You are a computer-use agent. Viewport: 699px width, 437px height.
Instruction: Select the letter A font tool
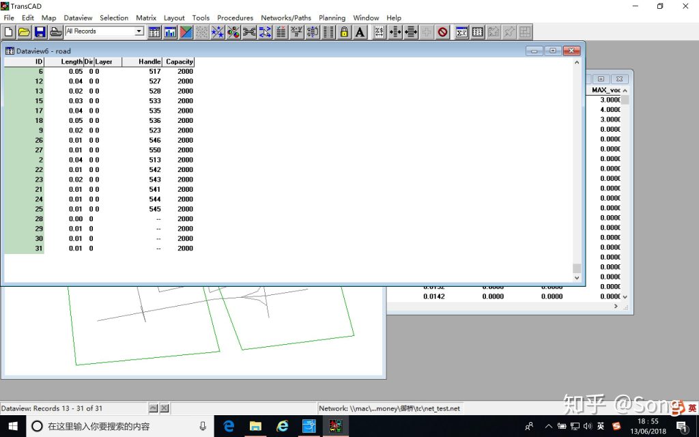[x=360, y=31]
